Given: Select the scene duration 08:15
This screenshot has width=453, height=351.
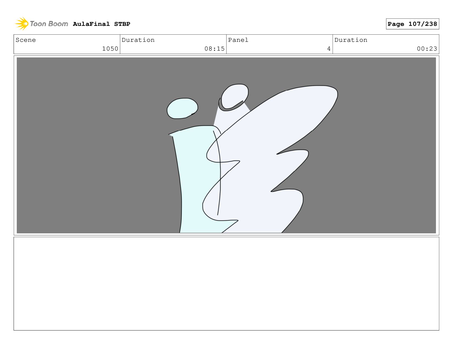Looking at the screenshot, I should pyautogui.click(x=214, y=49).
